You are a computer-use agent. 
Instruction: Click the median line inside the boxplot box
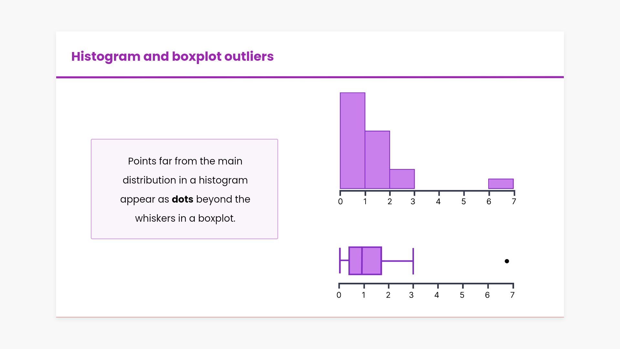tap(362, 261)
